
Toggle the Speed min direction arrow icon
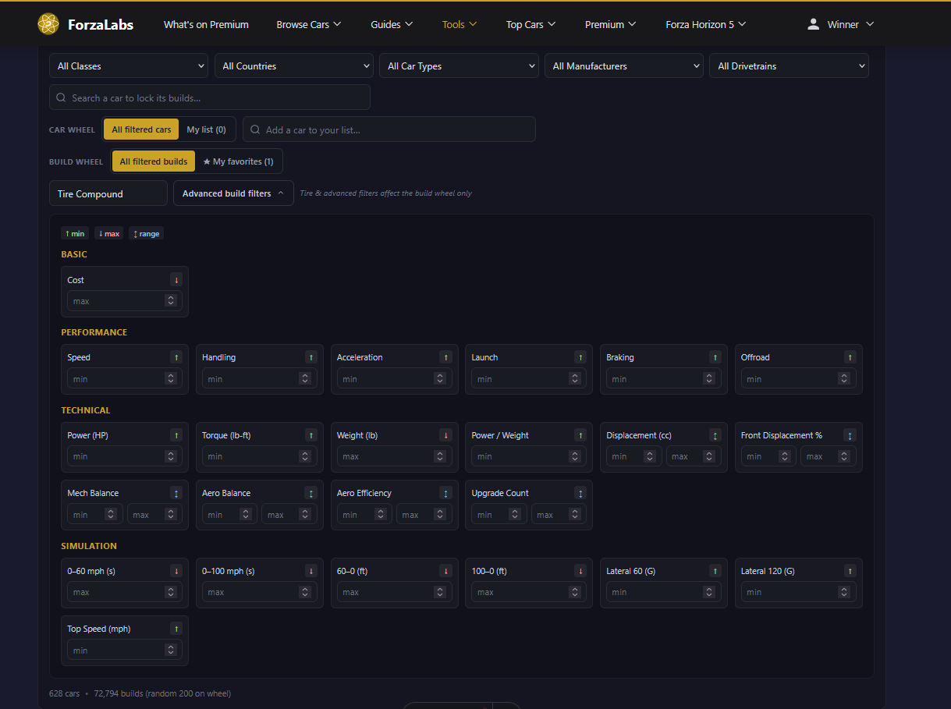(176, 357)
